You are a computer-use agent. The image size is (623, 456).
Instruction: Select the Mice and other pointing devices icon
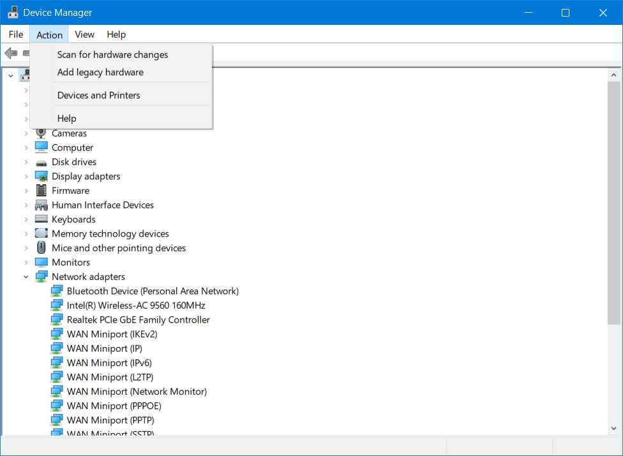pos(41,247)
